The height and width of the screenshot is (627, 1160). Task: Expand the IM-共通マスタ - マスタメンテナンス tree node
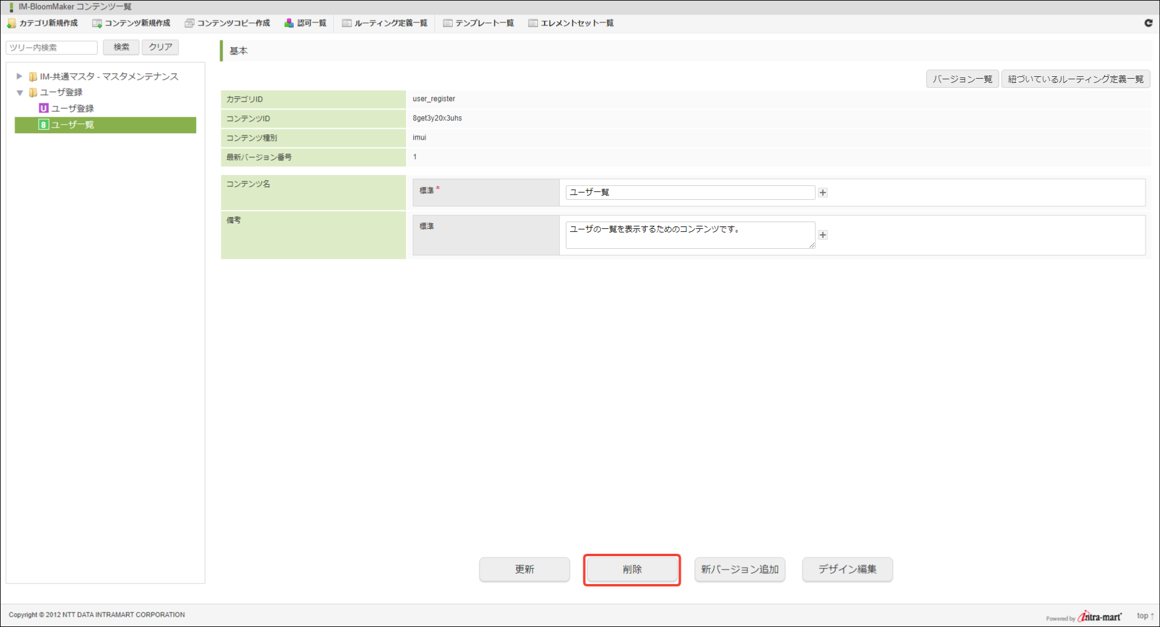click(19, 76)
